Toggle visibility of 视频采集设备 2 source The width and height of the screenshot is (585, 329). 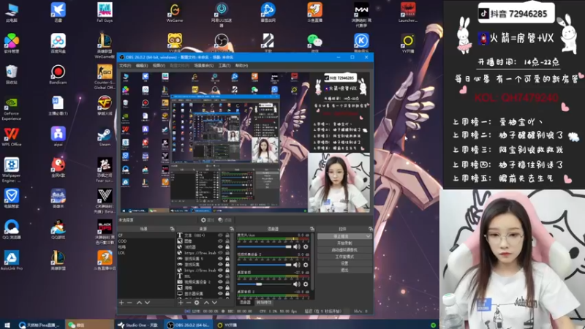pos(220,282)
